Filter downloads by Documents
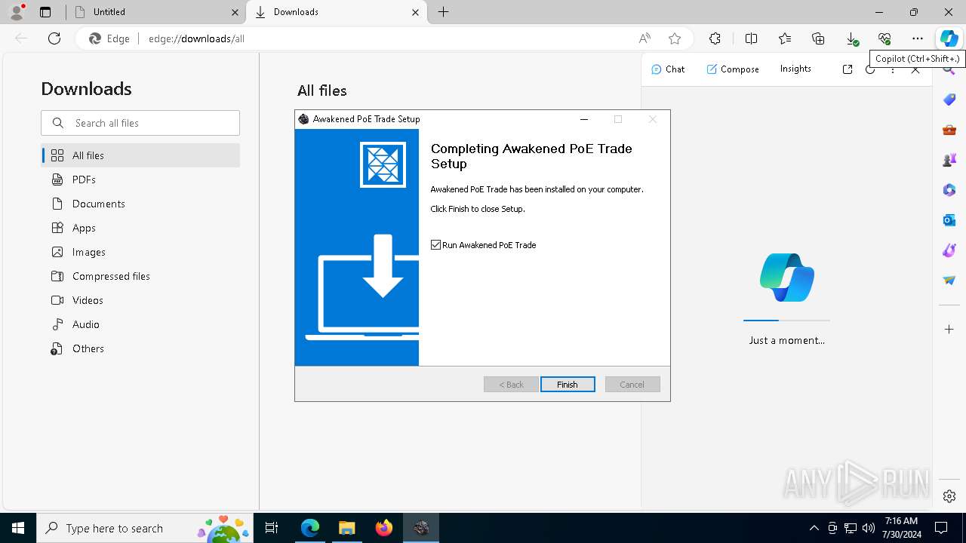The height and width of the screenshot is (543, 966). pyautogui.click(x=140, y=204)
